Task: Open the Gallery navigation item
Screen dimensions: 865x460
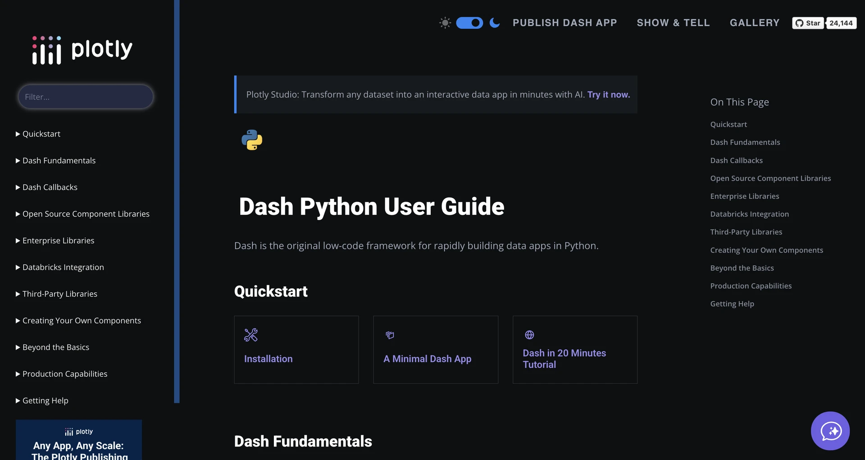Action: click(754, 23)
